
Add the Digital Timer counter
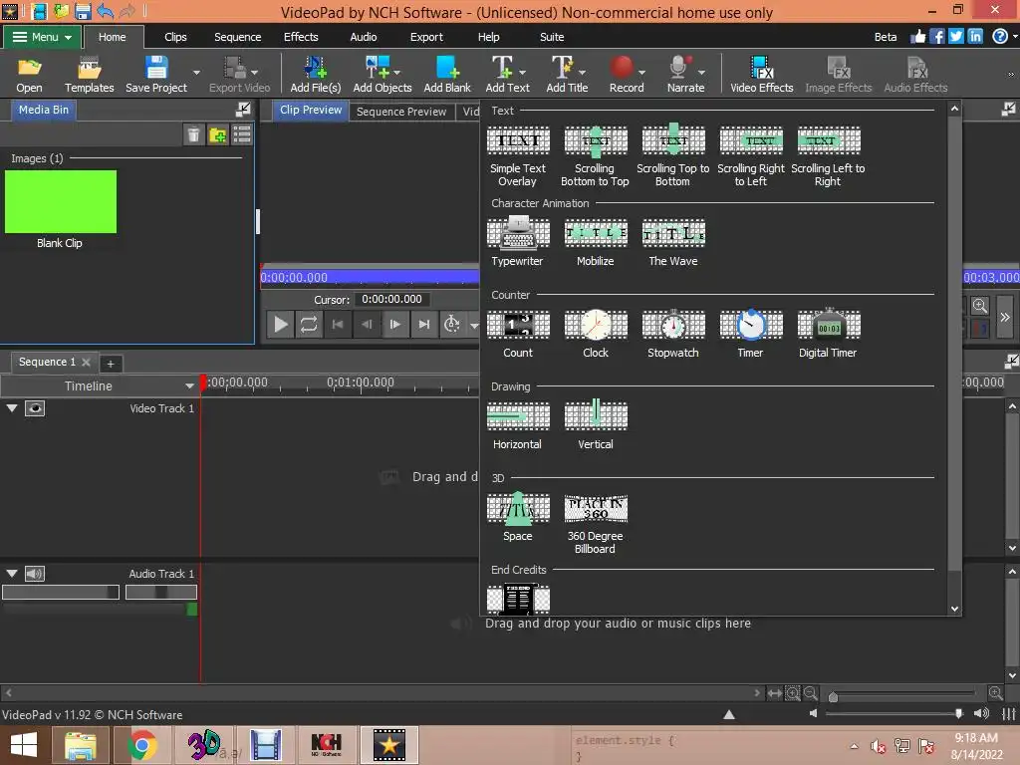click(x=828, y=335)
